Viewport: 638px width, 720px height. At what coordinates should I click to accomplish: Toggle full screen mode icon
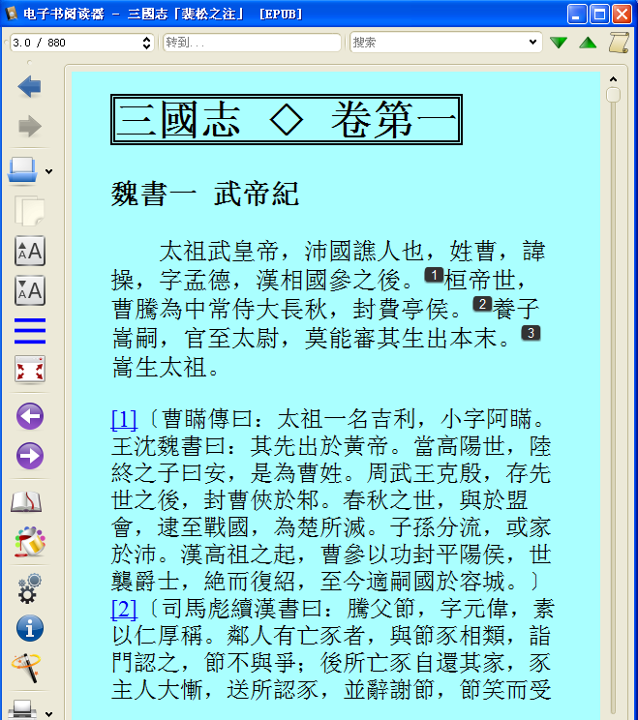(x=30, y=369)
